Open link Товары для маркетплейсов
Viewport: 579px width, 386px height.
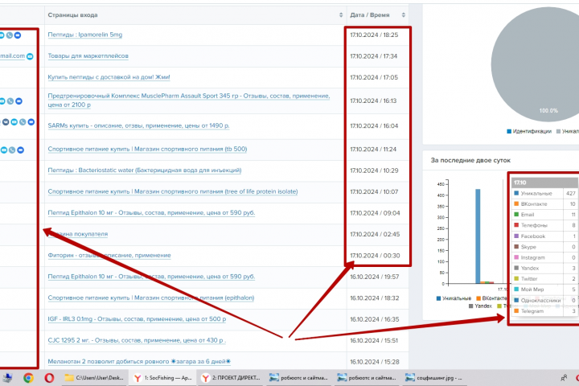pos(88,56)
